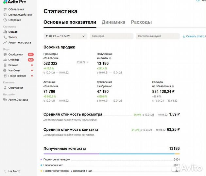This screenshot has height=176, width=206.
Task: Click the 99+ badge on Сообщения
Action: pyautogui.click(x=31, y=54)
